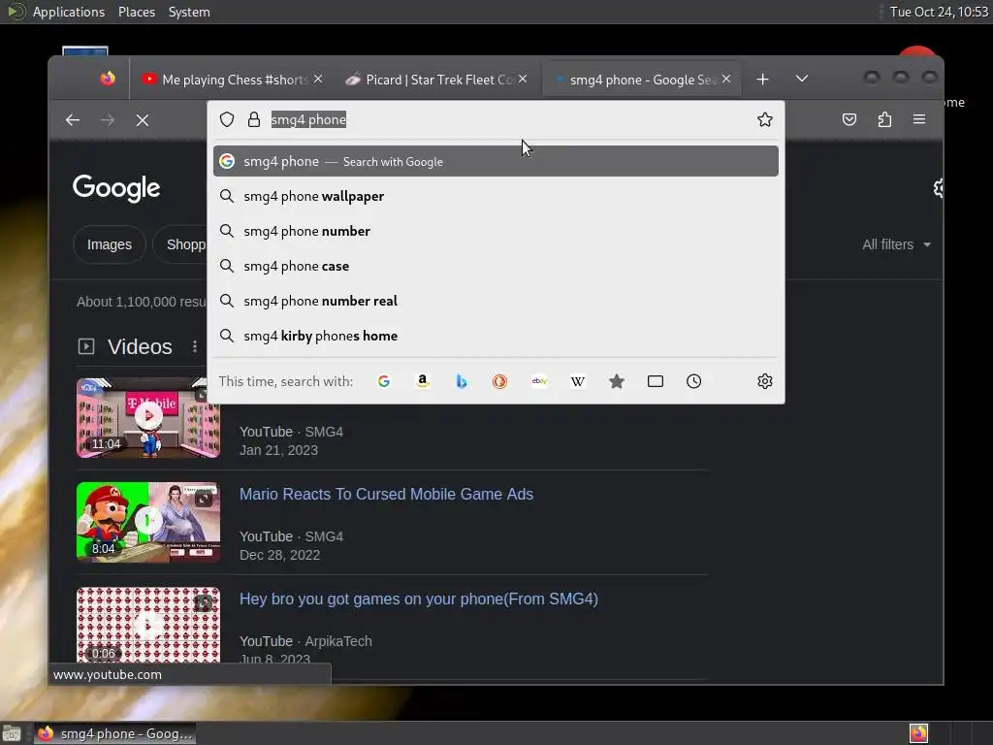Open the System menu

(x=189, y=12)
